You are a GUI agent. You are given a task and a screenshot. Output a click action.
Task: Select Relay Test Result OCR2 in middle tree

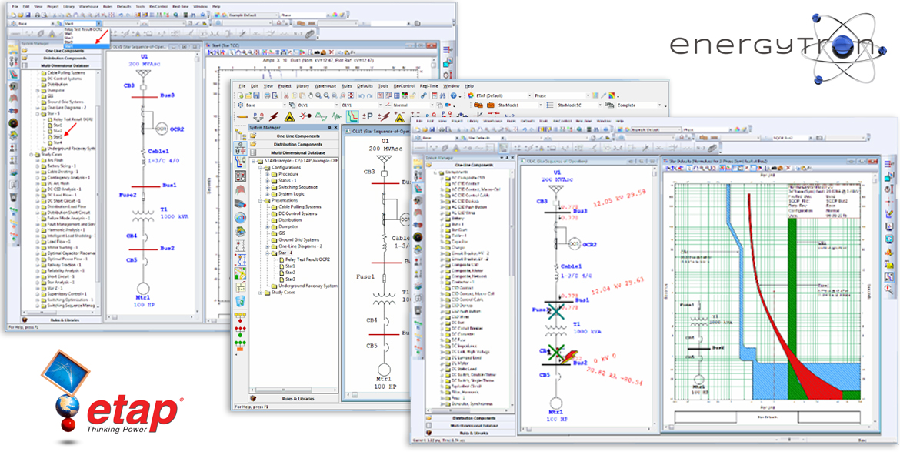[308, 259]
